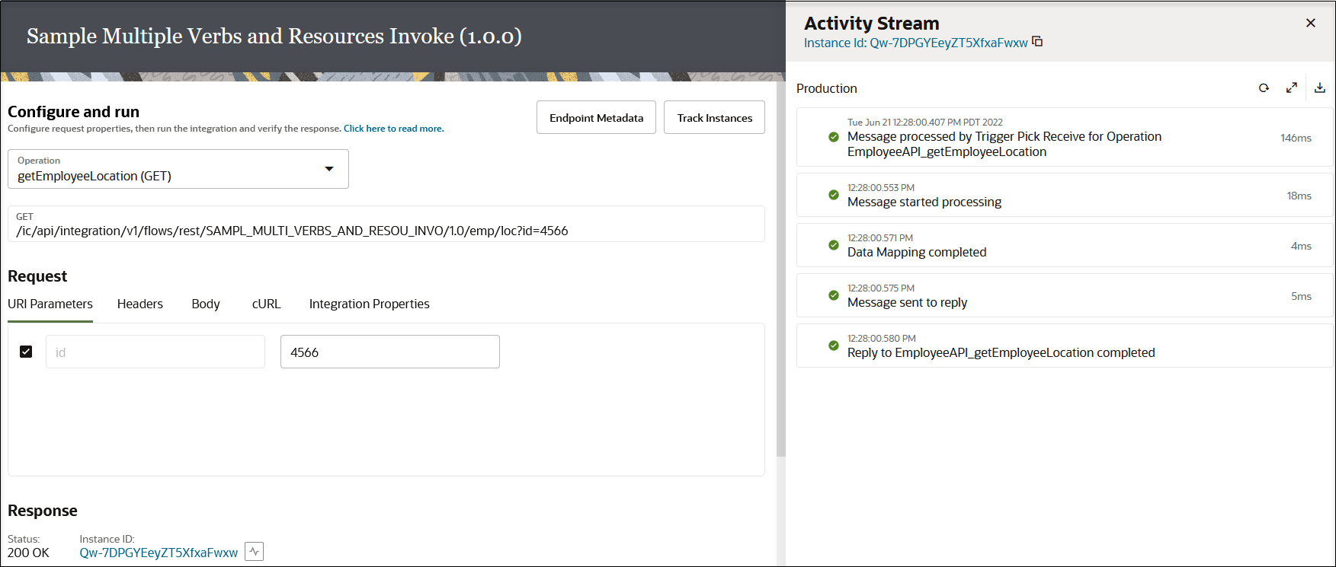Open the Integration Properties tab
Viewport: 1336px width, 567px height.
[x=370, y=304]
